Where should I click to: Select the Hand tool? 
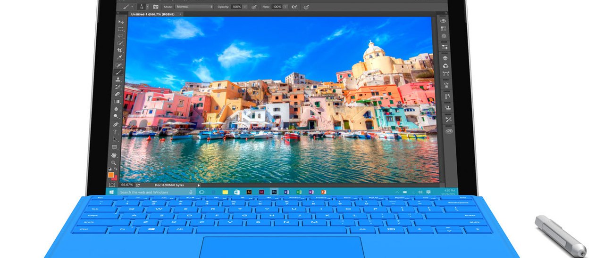click(114, 155)
